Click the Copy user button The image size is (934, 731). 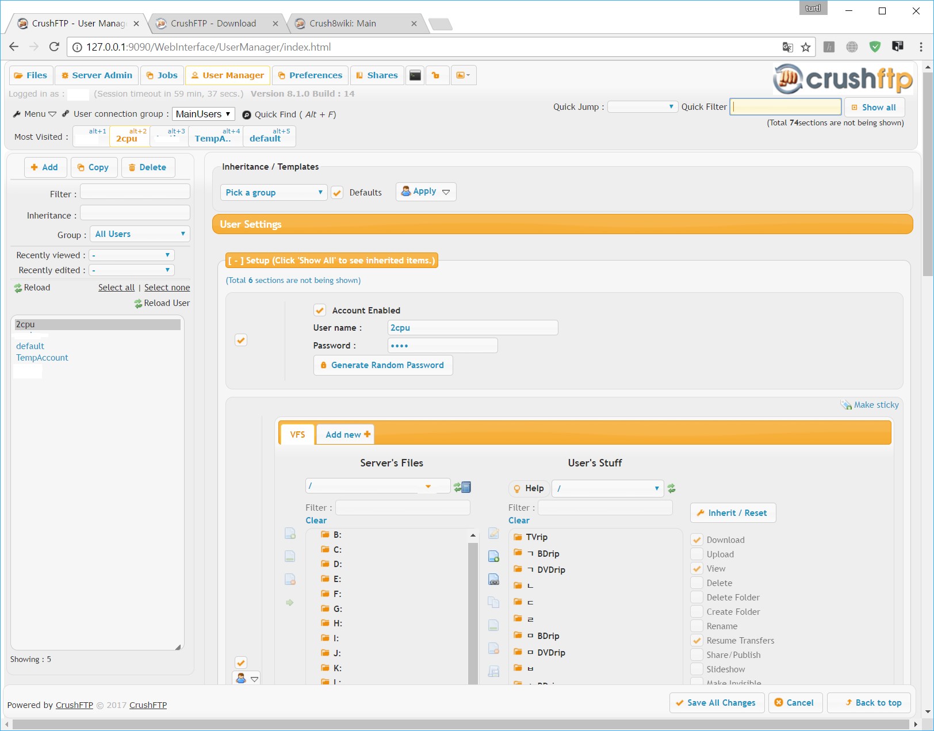(x=94, y=167)
